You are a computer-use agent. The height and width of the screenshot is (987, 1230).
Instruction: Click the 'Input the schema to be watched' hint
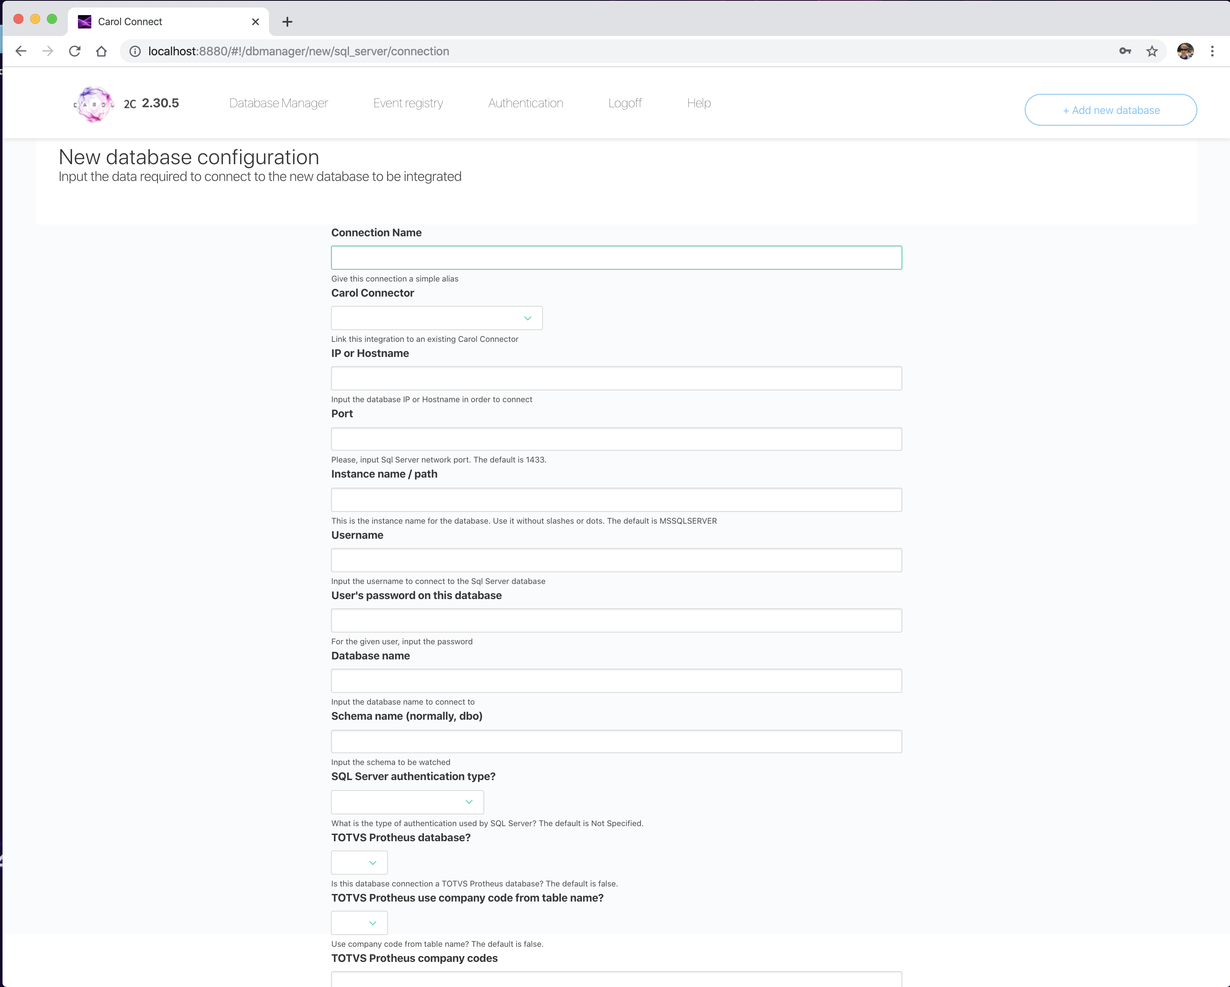391,762
